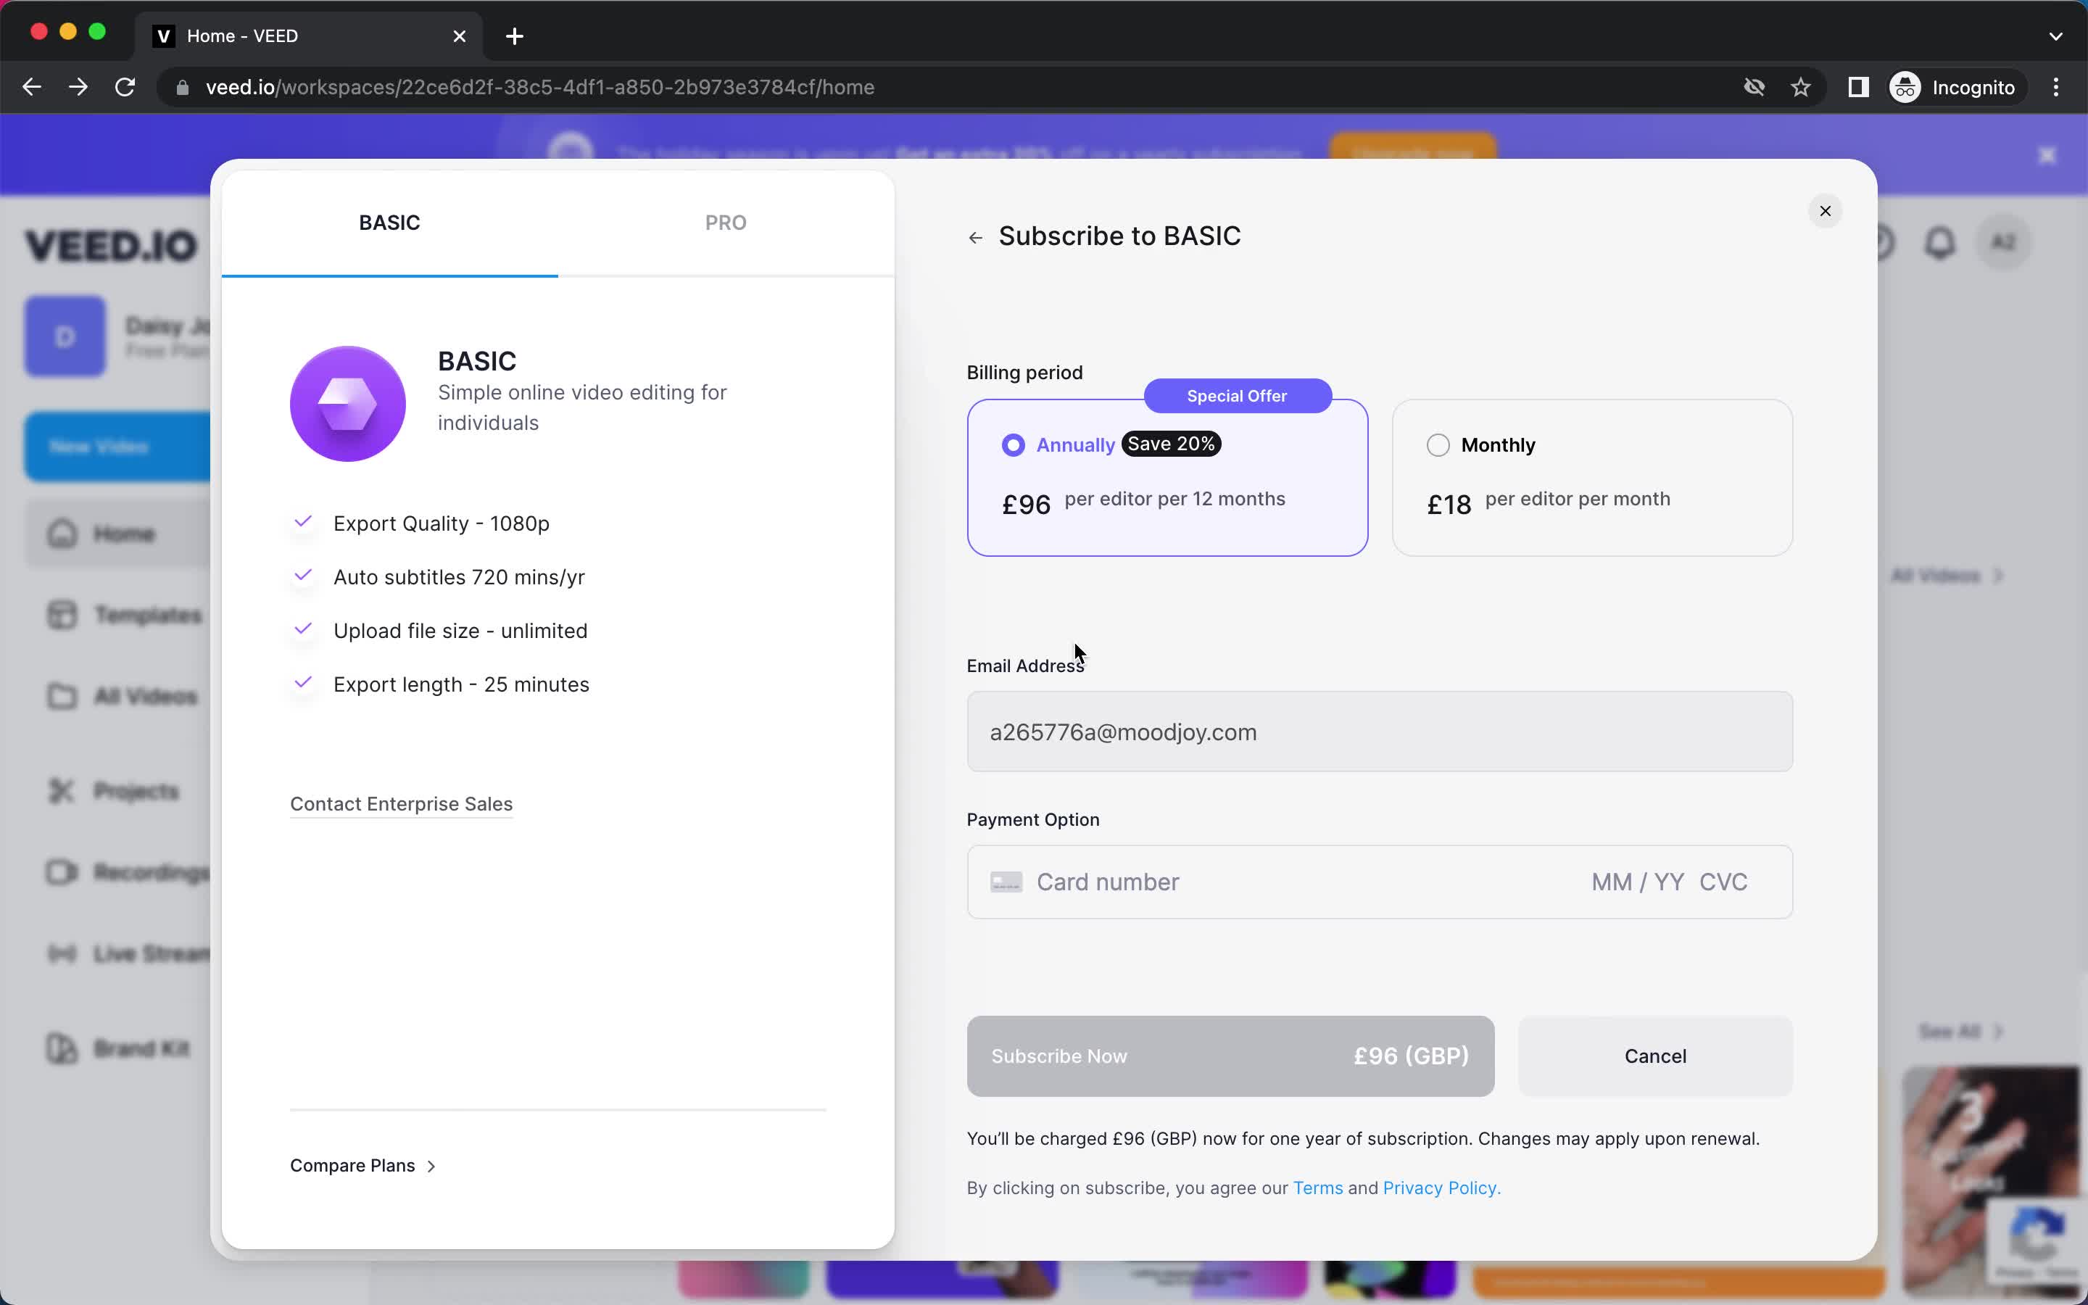Click the Email Address input field

[x=1379, y=731]
